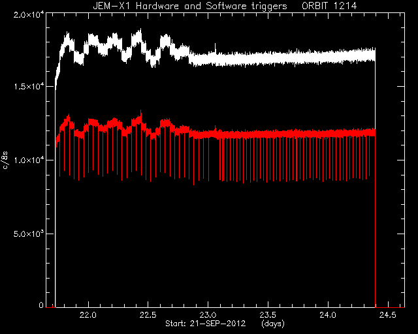Click the 2.0×10⁴ y-axis label

click(29, 14)
